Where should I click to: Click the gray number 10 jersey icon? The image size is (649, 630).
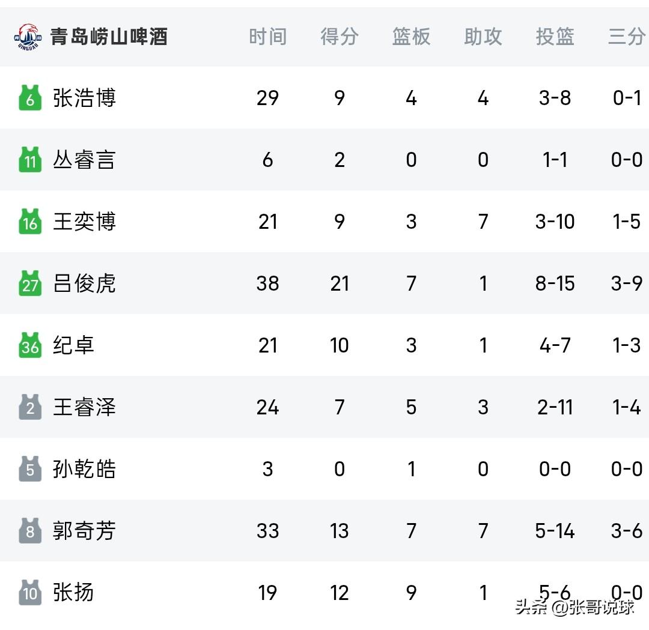pos(30,592)
